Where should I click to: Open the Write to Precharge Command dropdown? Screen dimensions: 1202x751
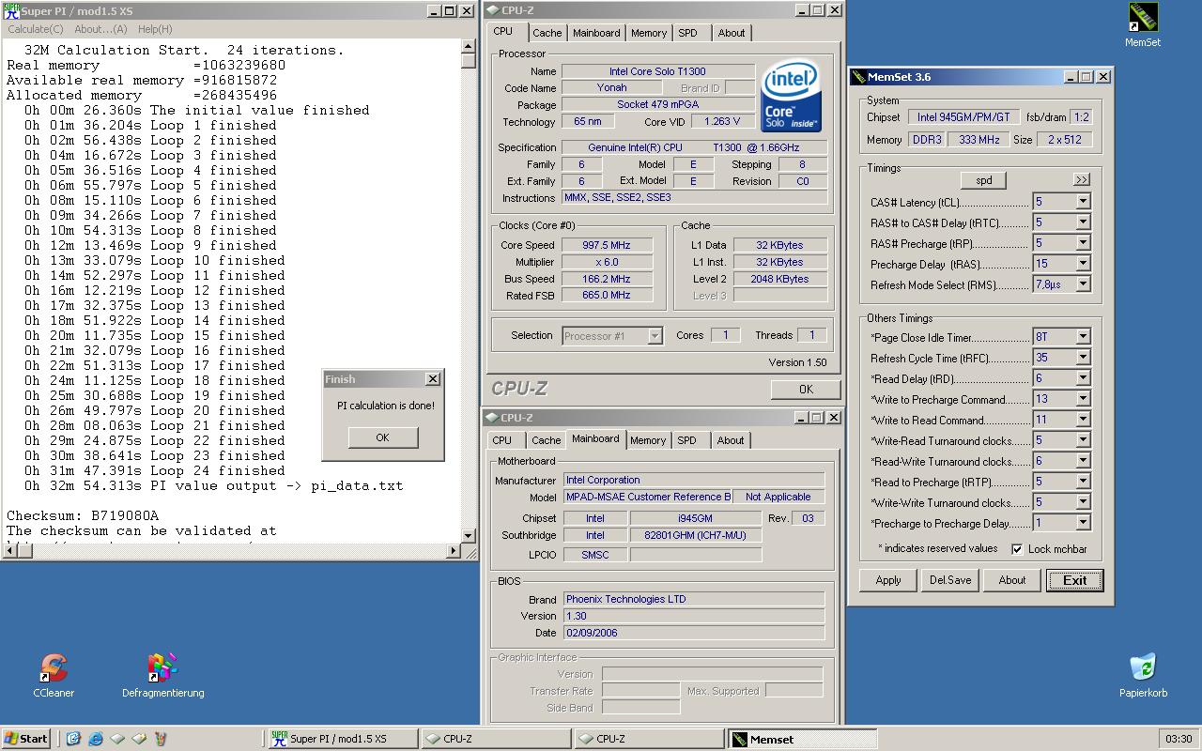tap(1083, 399)
